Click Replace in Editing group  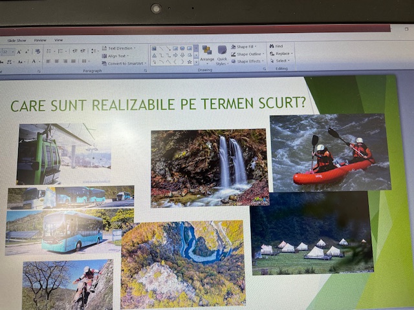click(x=281, y=54)
